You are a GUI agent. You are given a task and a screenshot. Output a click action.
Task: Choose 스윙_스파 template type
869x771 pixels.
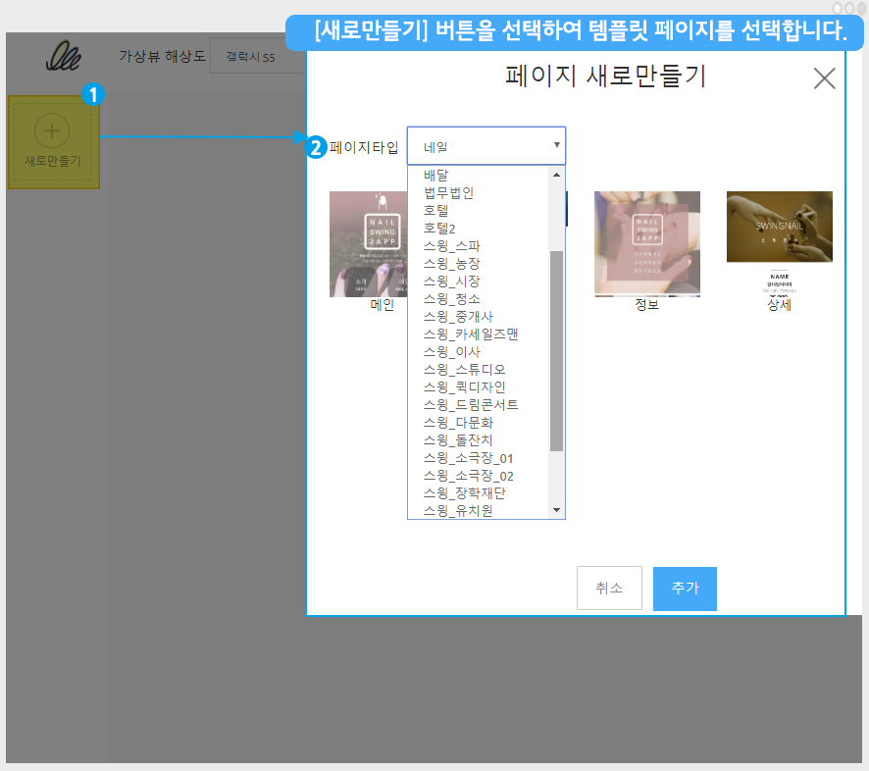[x=451, y=245]
